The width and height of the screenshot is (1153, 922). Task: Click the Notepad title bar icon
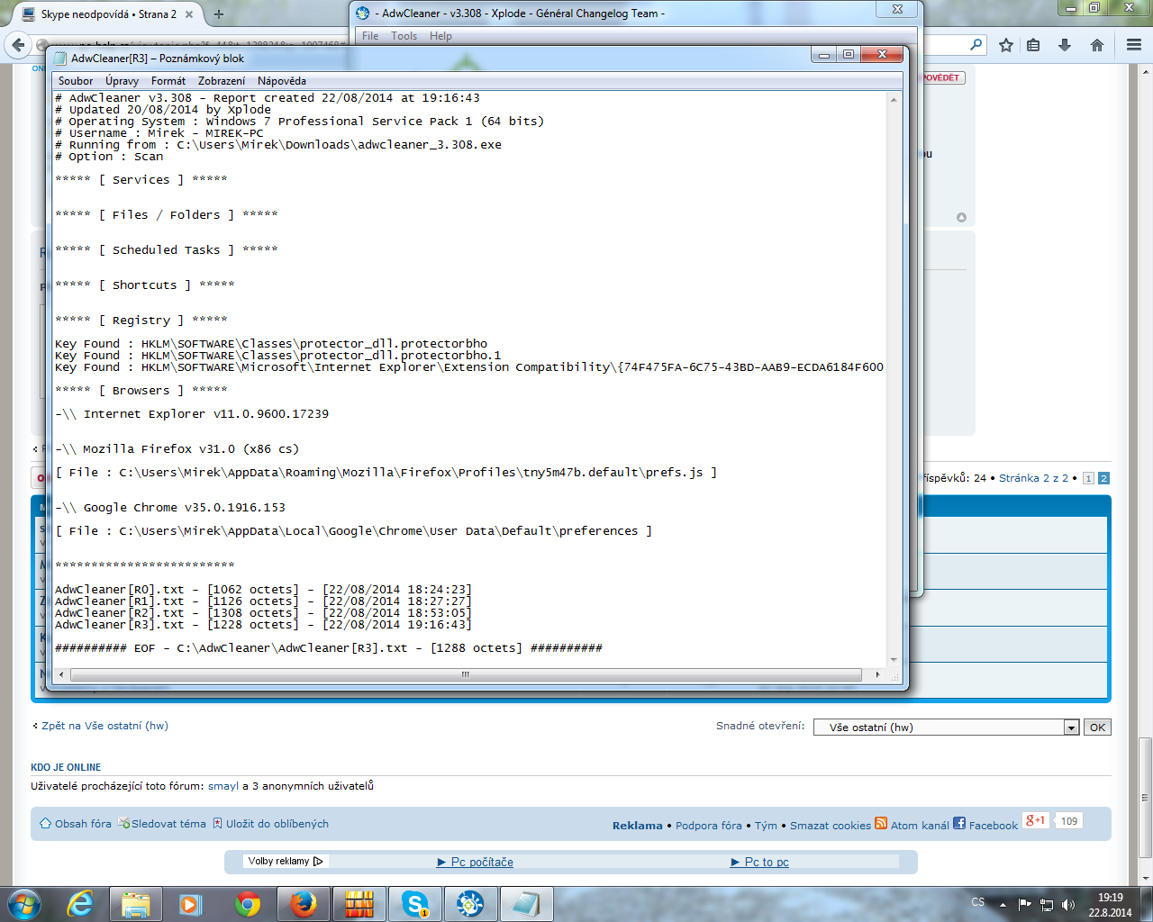click(x=60, y=59)
